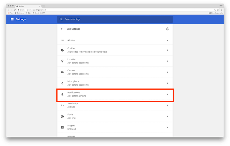Expand the Cookies row arrow
The height and width of the screenshot is (146, 230).
click(168, 50)
